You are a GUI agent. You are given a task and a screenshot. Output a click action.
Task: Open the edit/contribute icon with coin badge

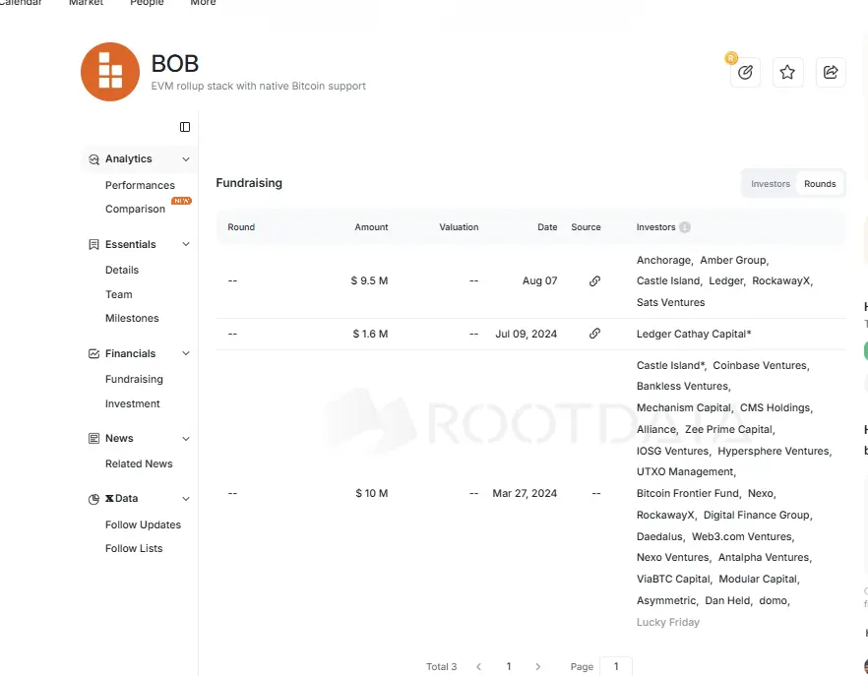point(745,72)
